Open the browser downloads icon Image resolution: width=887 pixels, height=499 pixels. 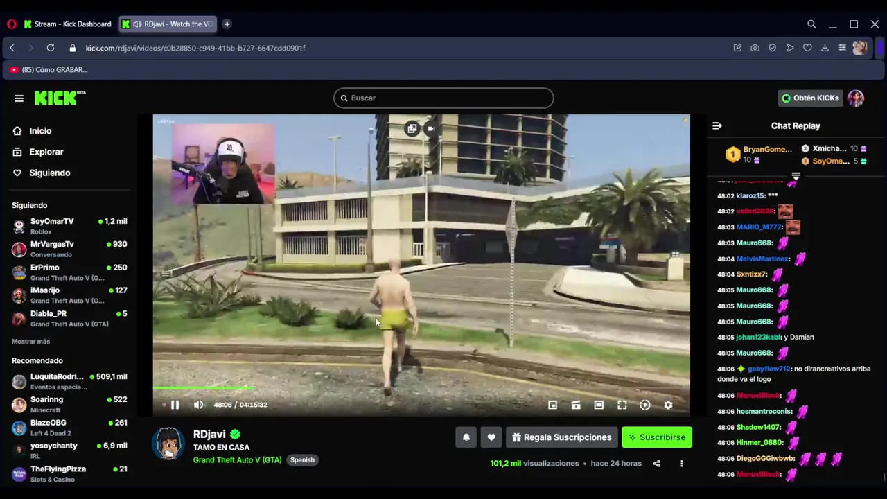coord(825,48)
